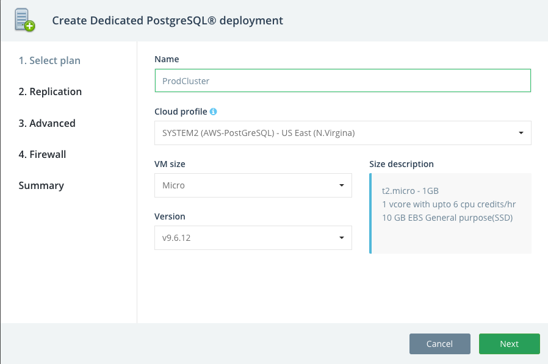Viewport: 548px width, 364px height.
Task: Open the Cloud profile SYSTEM2 combo box
Action: (342, 133)
